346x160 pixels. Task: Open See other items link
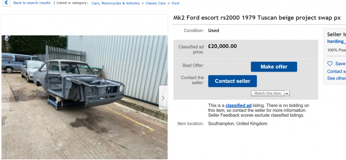click(336, 78)
